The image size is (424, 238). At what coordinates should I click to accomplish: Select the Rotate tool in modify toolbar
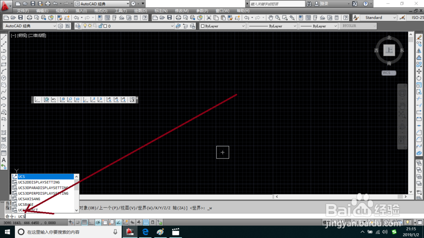[419, 78]
